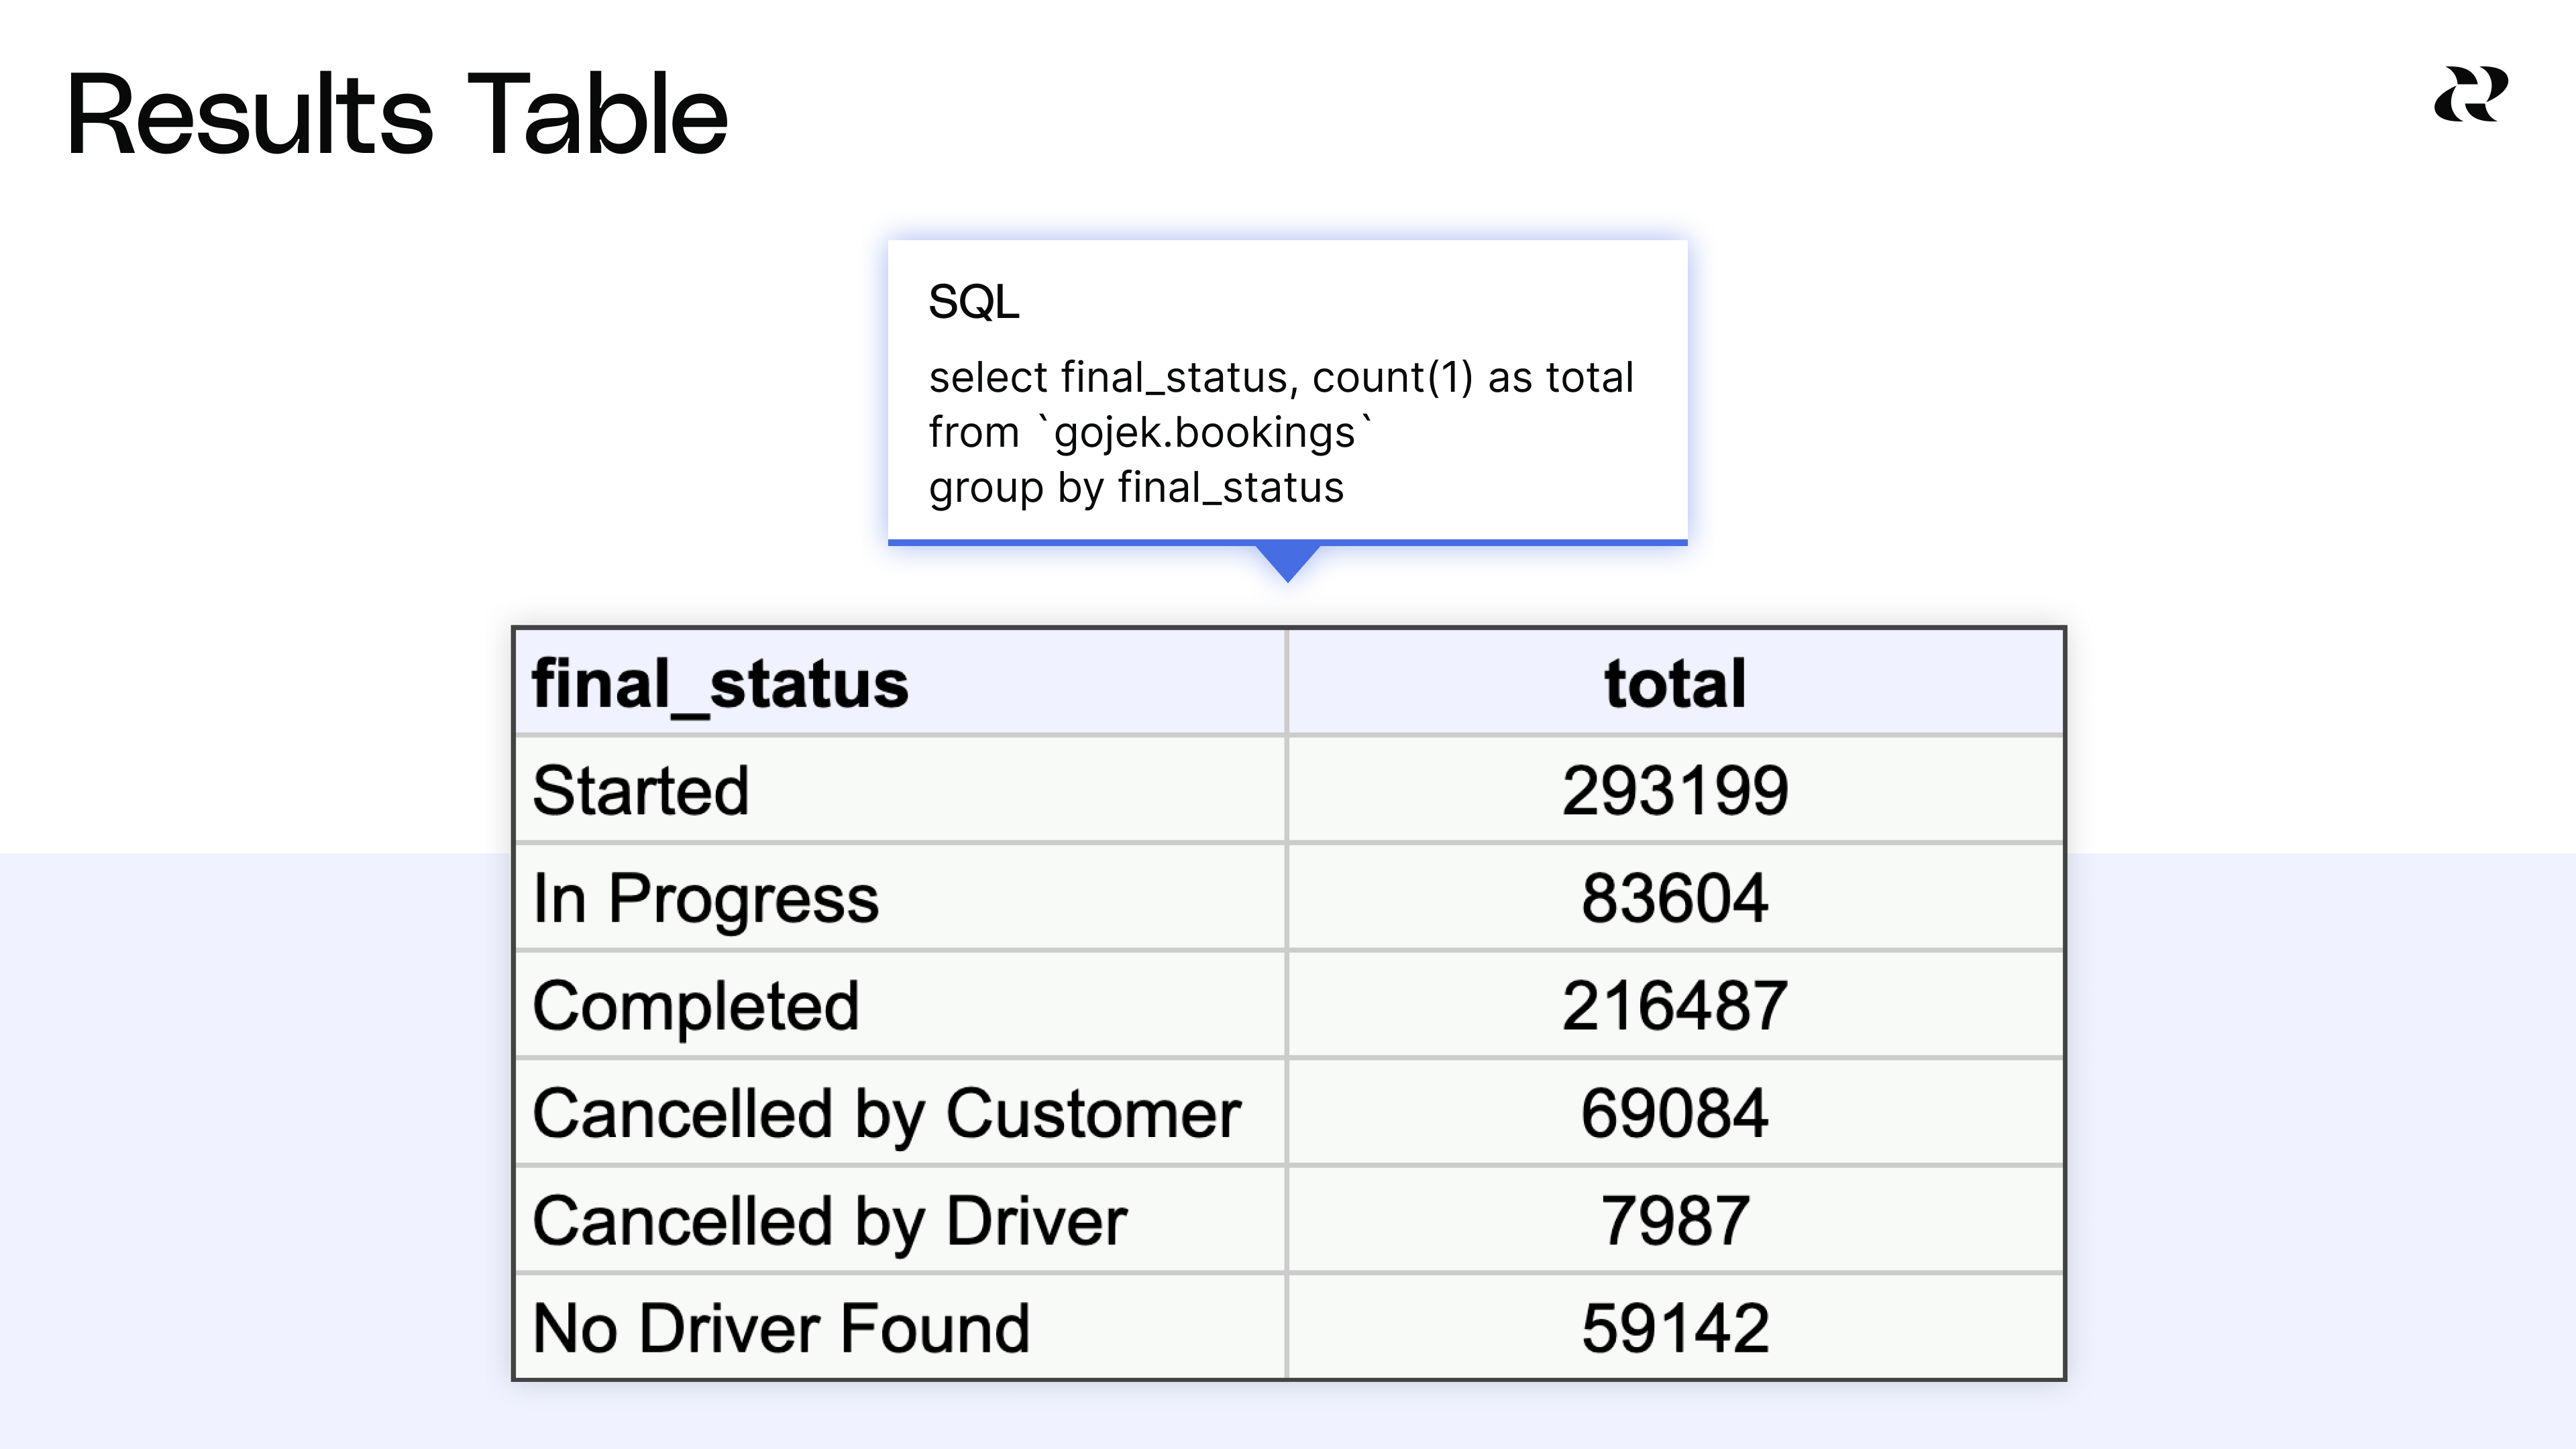
Task: Select the "In Progress" status cell
Action: coord(706,898)
